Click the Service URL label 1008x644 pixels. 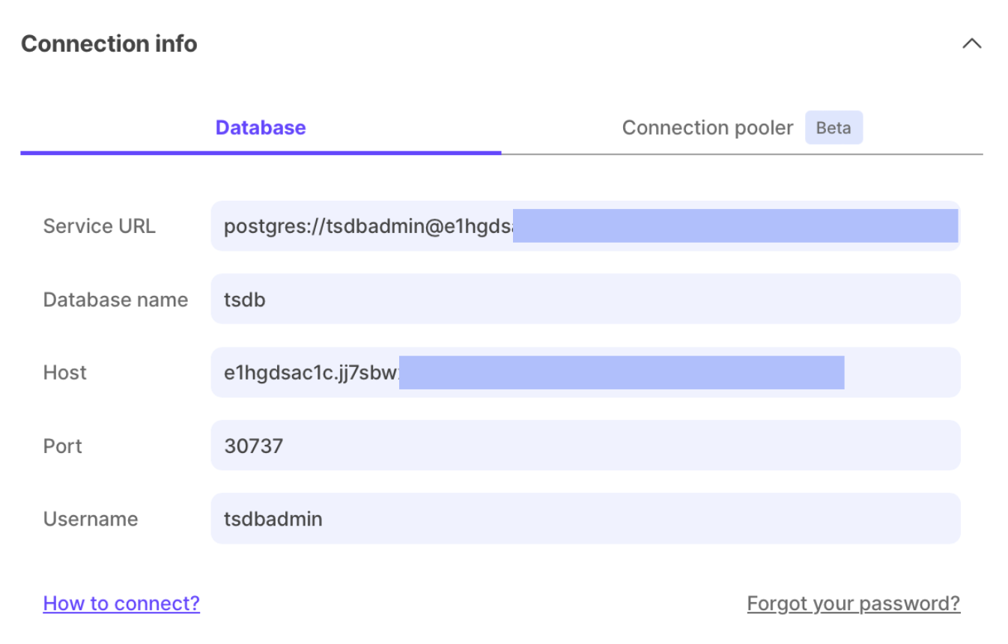(99, 226)
